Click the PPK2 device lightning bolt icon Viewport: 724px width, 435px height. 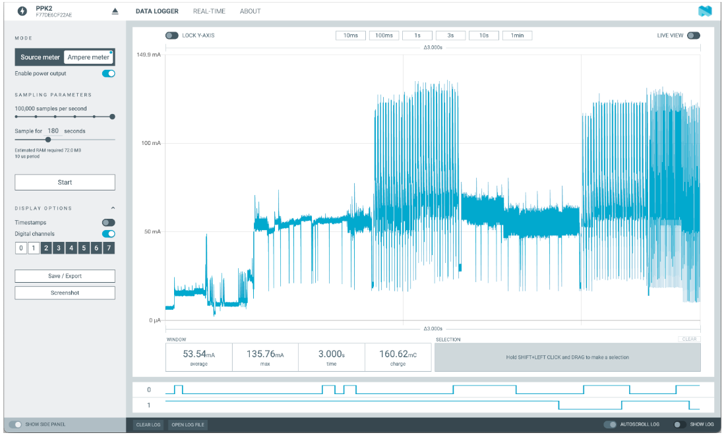tap(21, 11)
